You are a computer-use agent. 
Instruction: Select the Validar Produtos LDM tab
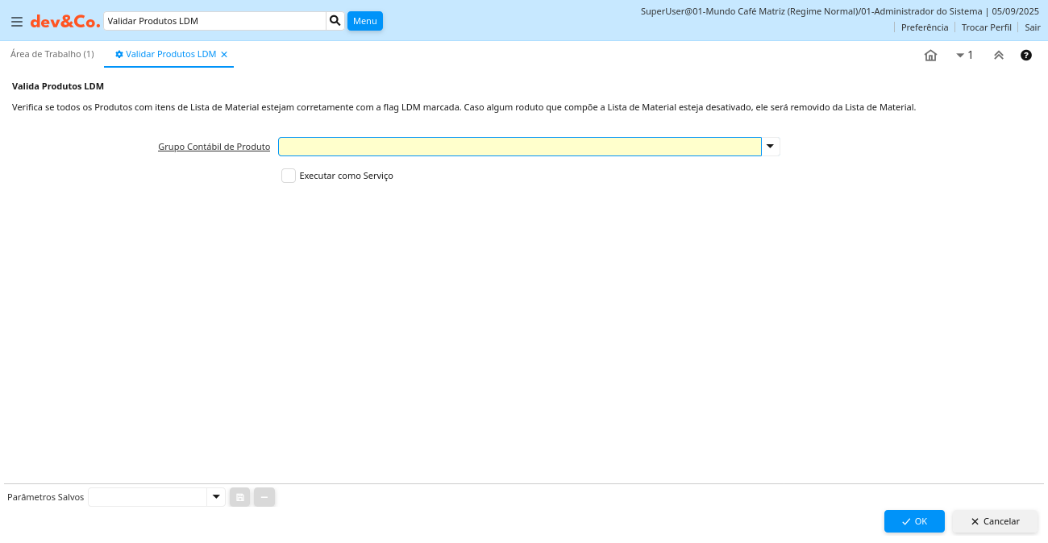coord(170,54)
